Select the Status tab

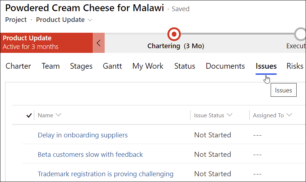pos(185,66)
